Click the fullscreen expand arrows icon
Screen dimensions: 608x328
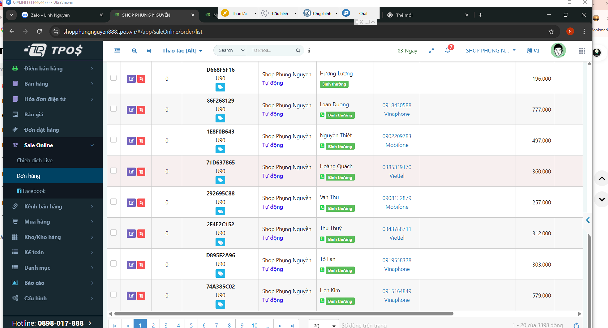click(431, 50)
